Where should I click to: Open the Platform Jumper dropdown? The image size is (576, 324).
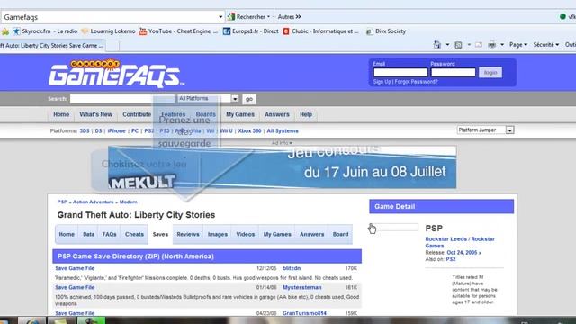pyautogui.click(x=485, y=130)
